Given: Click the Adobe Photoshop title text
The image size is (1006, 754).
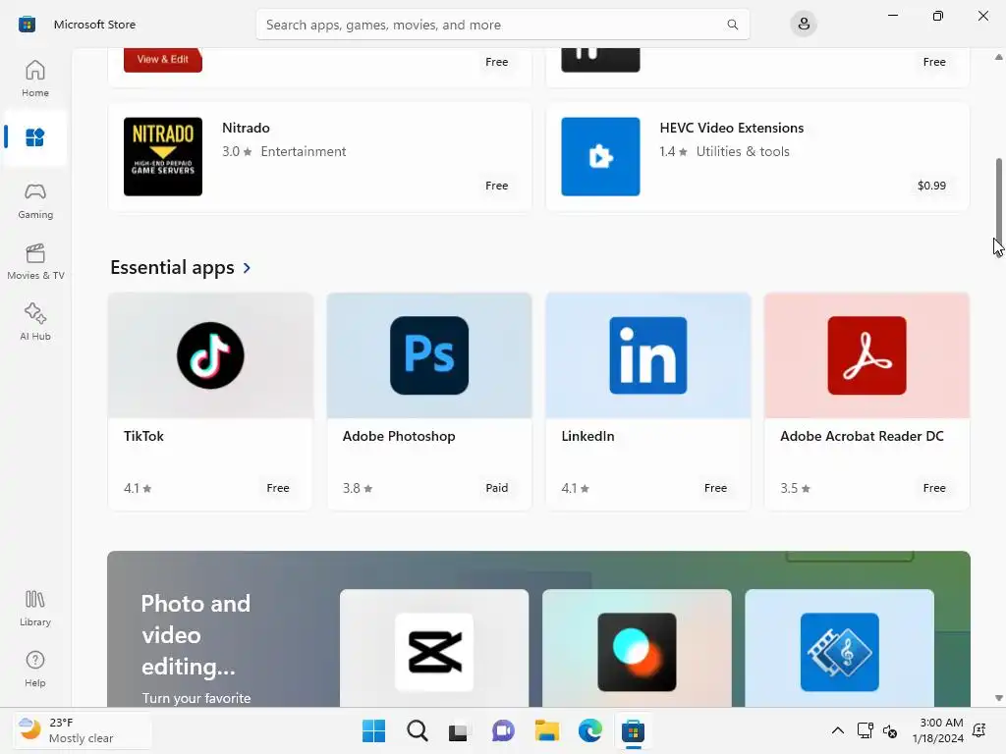Looking at the screenshot, I should (399, 436).
